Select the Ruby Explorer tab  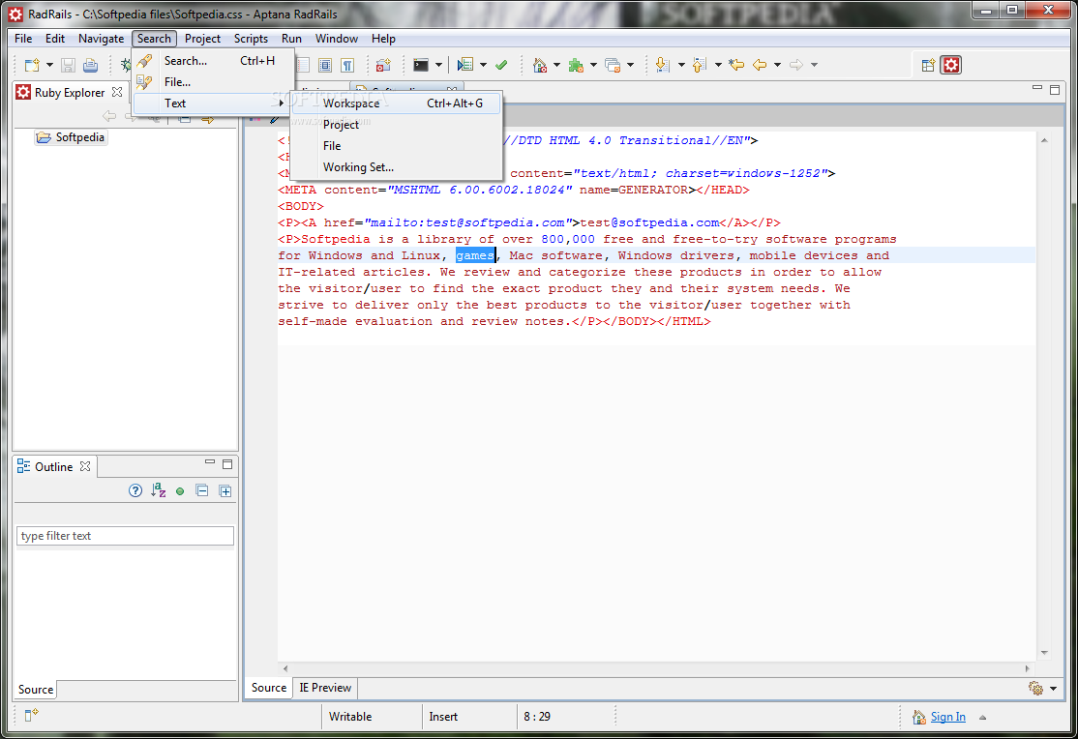coord(70,92)
